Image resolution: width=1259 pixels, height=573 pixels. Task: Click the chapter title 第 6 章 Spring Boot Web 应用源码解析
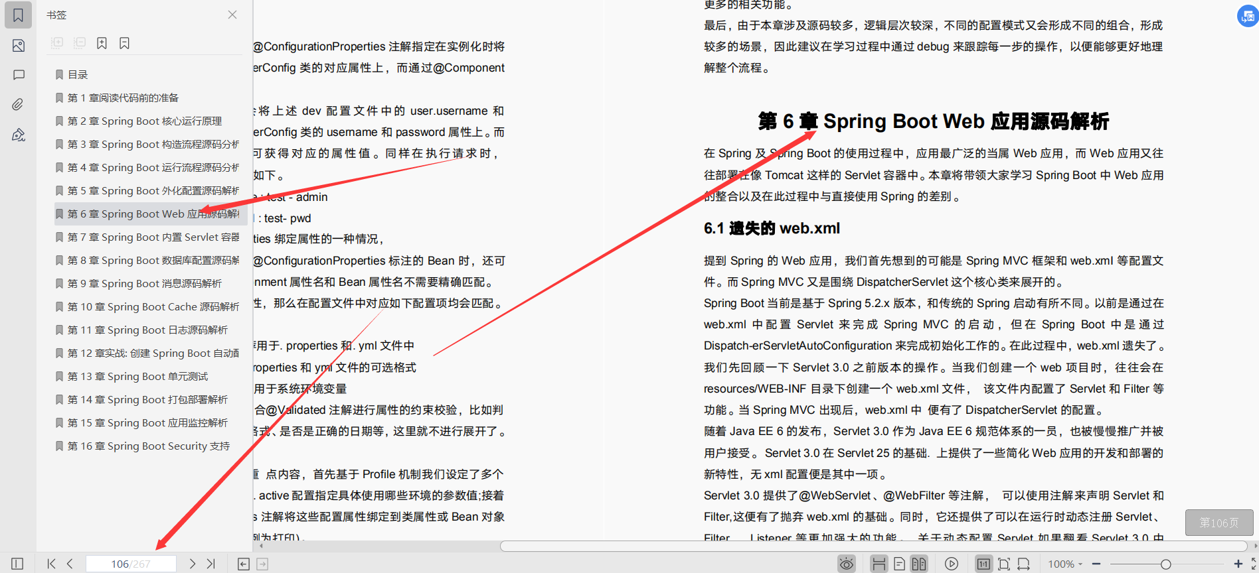pyautogui.click(x=934, y=121)
